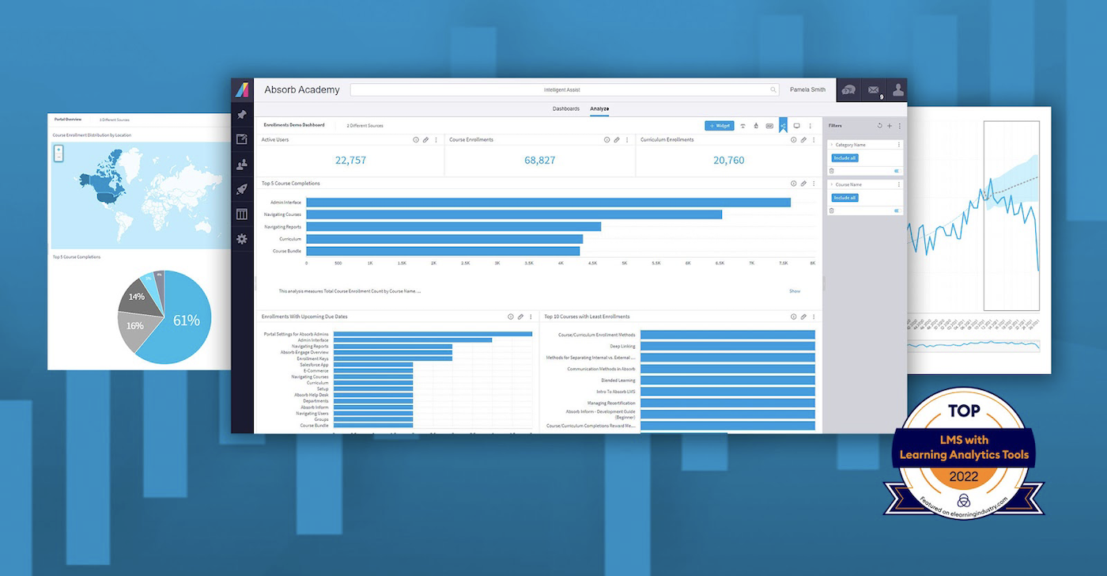This screenshot has height=576, width=1107.
Task: Open the three-dot menu on Course Enrollments widget
Action: tap(627, 139)
